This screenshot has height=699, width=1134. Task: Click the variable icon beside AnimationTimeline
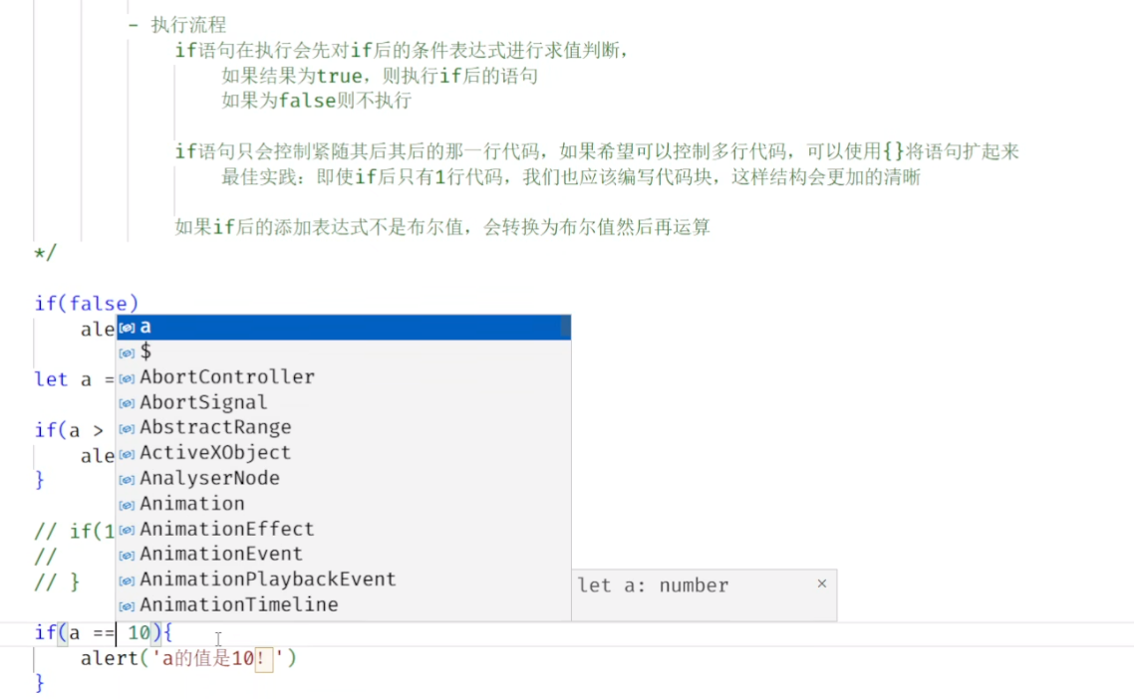click(x=128, y=606)
